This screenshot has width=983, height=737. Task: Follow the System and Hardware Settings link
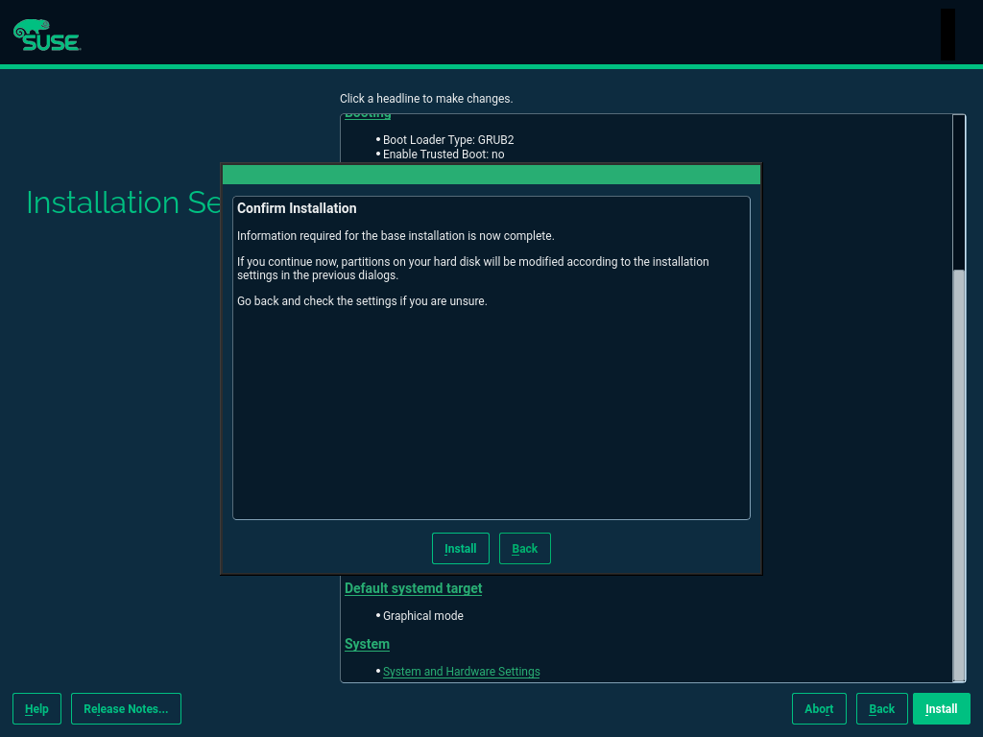461,672
